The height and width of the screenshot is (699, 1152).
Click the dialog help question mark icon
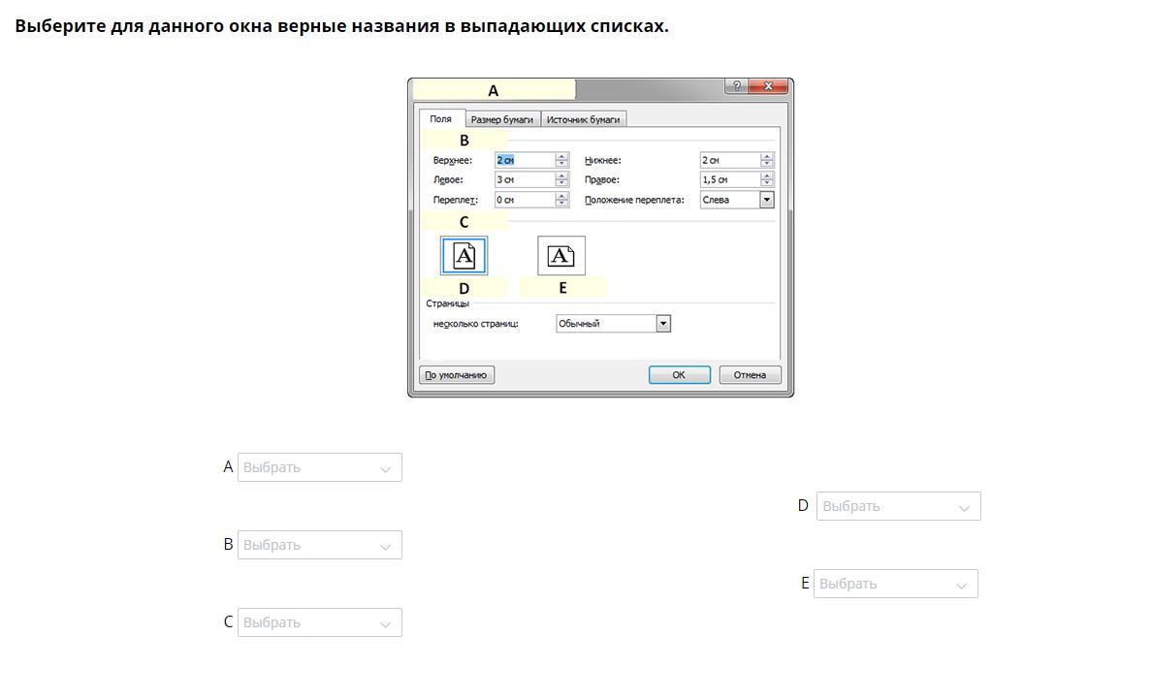point(736,86)
